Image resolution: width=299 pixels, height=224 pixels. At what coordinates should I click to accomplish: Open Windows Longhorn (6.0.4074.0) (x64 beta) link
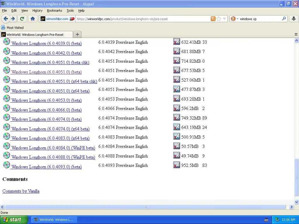point(50,129)
